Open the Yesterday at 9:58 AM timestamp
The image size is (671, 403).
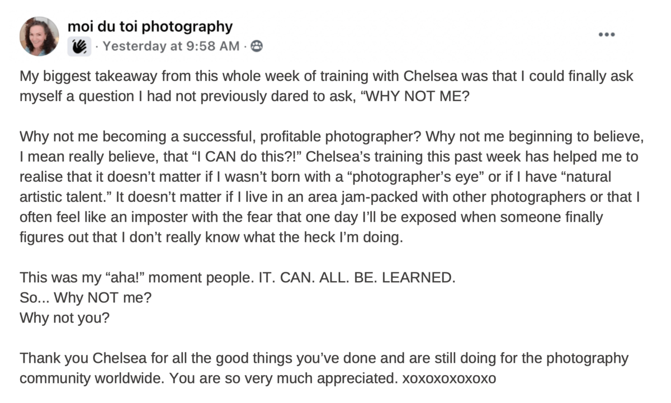tap(171, 46)
